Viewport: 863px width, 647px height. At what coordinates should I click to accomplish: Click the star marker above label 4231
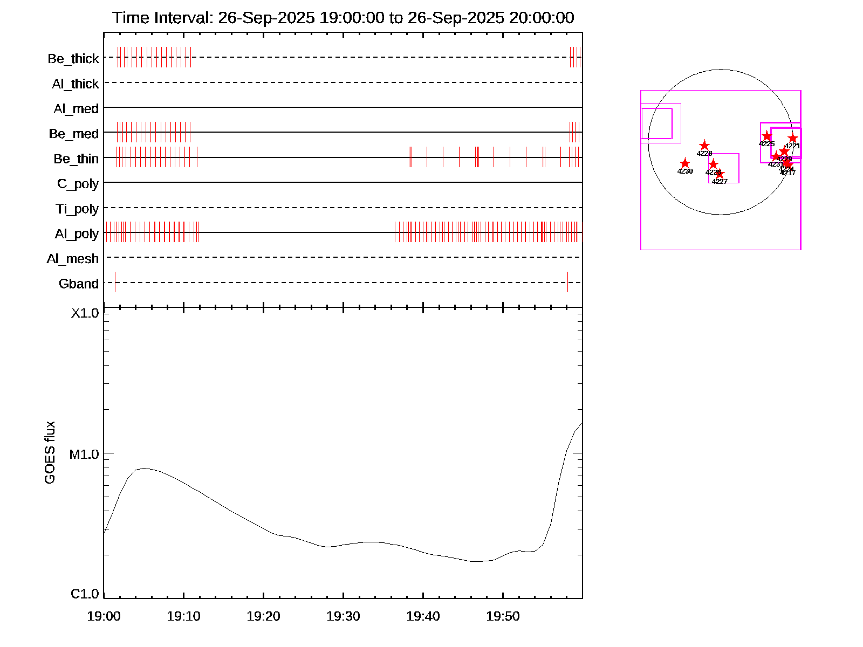click(776, 156)
